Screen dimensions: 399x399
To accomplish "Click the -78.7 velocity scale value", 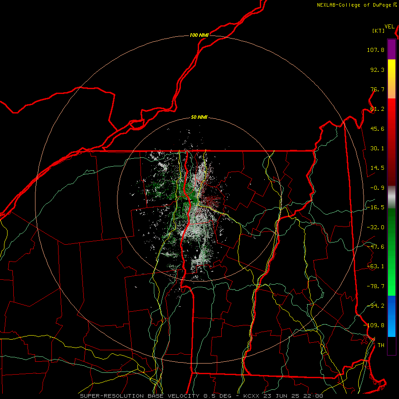I will (376, 286).
